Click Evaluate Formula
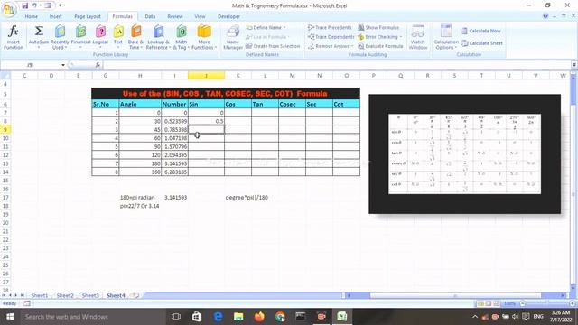578x325 pixels. tap(380, 46)
